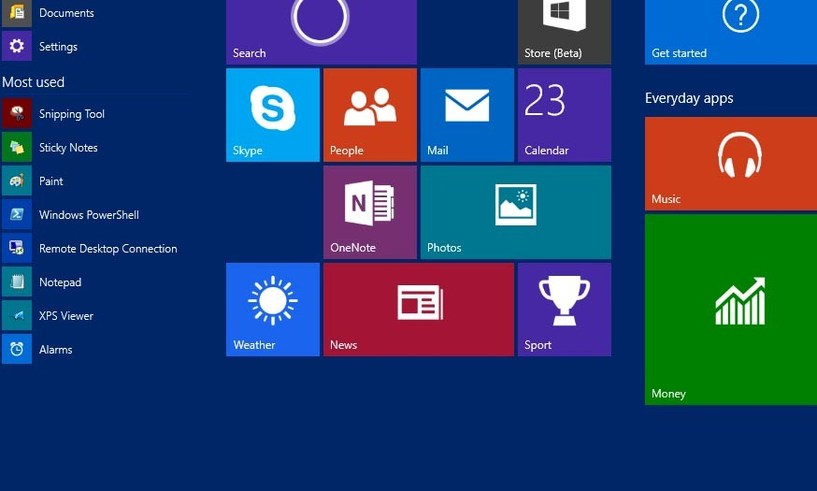Viewport: 817px width, 491px height.
Task: Open the Mail tile
Action: pyautogui.click(x=466, y=114)
